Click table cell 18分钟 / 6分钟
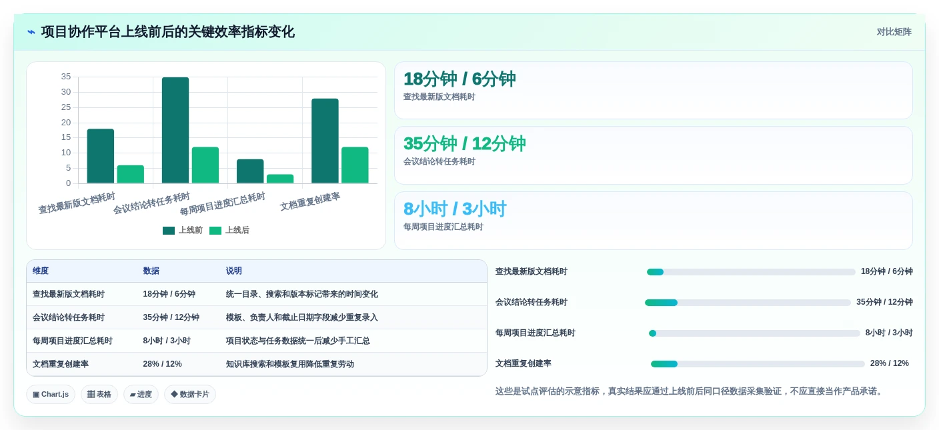Screen dimensions: 939x430 coord(169,295)
